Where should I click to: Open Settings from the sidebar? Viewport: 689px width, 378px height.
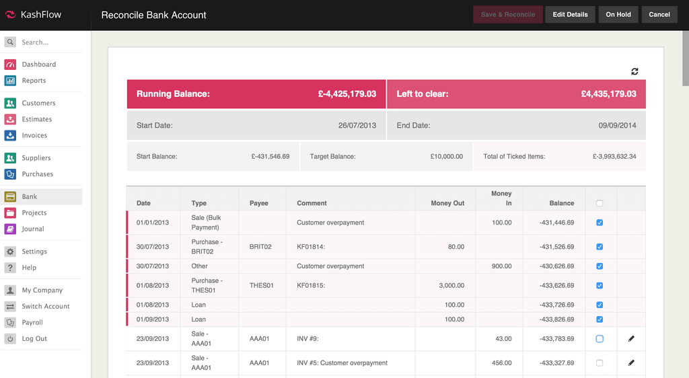[34, 252]
